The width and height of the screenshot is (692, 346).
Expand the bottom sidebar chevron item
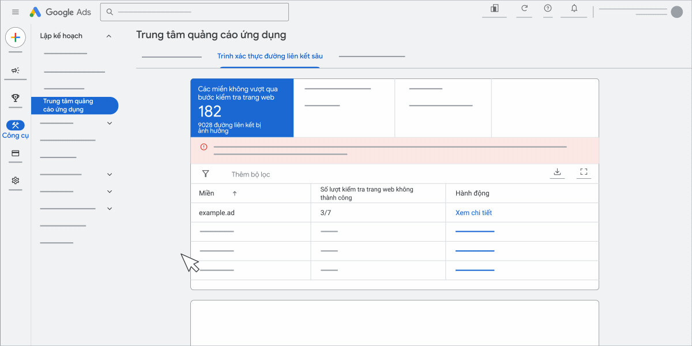[x=109, y=208]
